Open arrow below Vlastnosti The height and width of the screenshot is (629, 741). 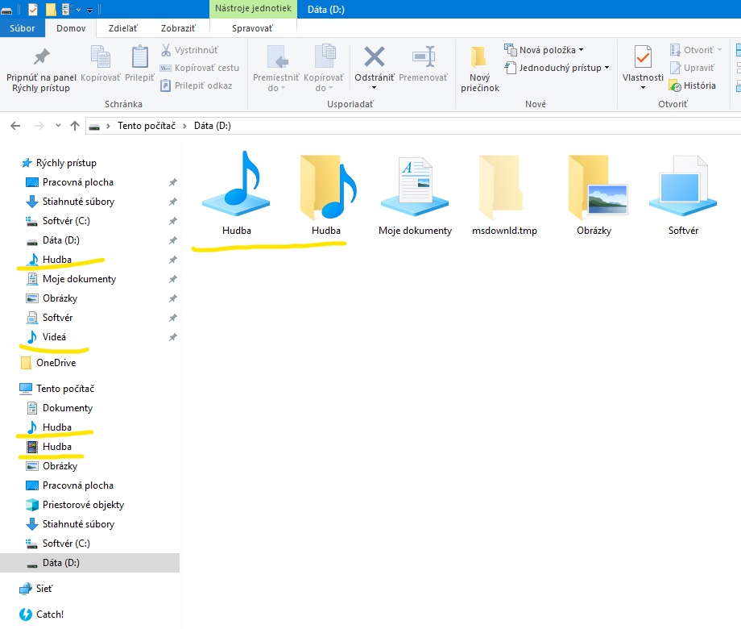pyautogui.click(x=643, y=88)
